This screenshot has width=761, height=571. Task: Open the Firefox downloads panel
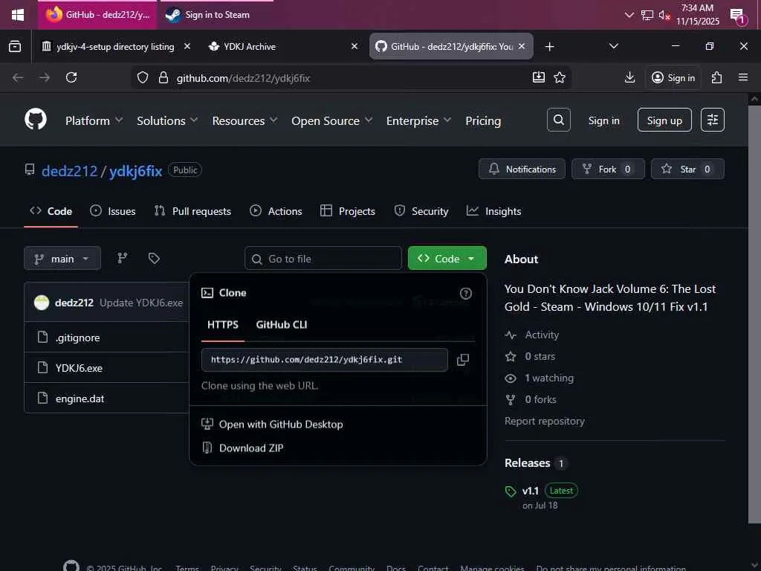(629, 77)
